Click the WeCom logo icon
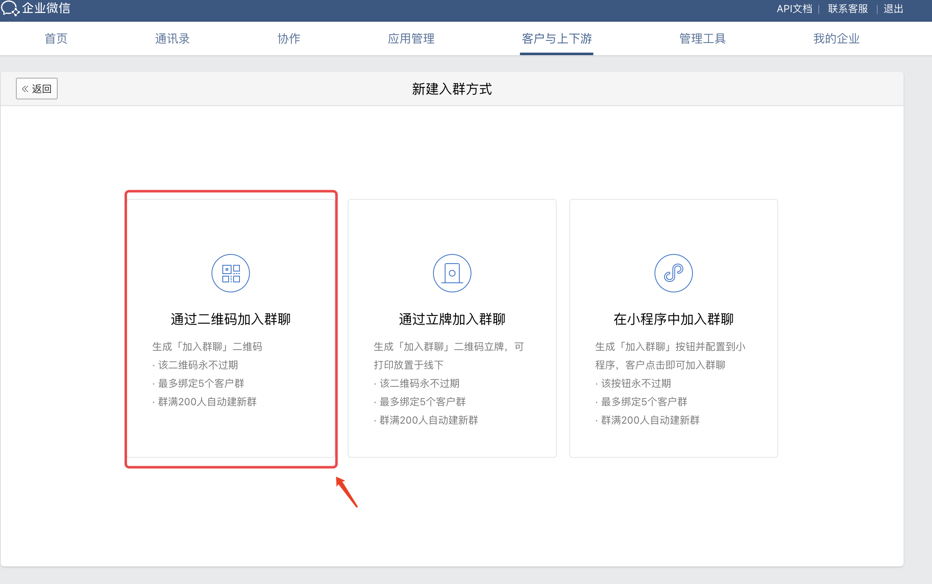The image size is (932, 584). (10, 8)
